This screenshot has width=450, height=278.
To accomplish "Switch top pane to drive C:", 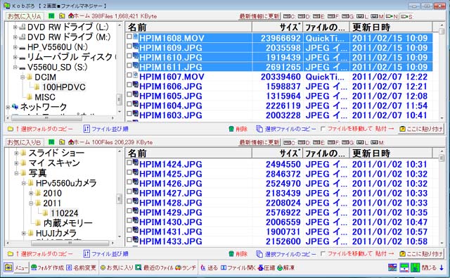I will pos(289,16).
